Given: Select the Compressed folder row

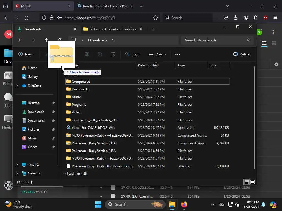Looking at the screenshot, I should click(148, 81).
